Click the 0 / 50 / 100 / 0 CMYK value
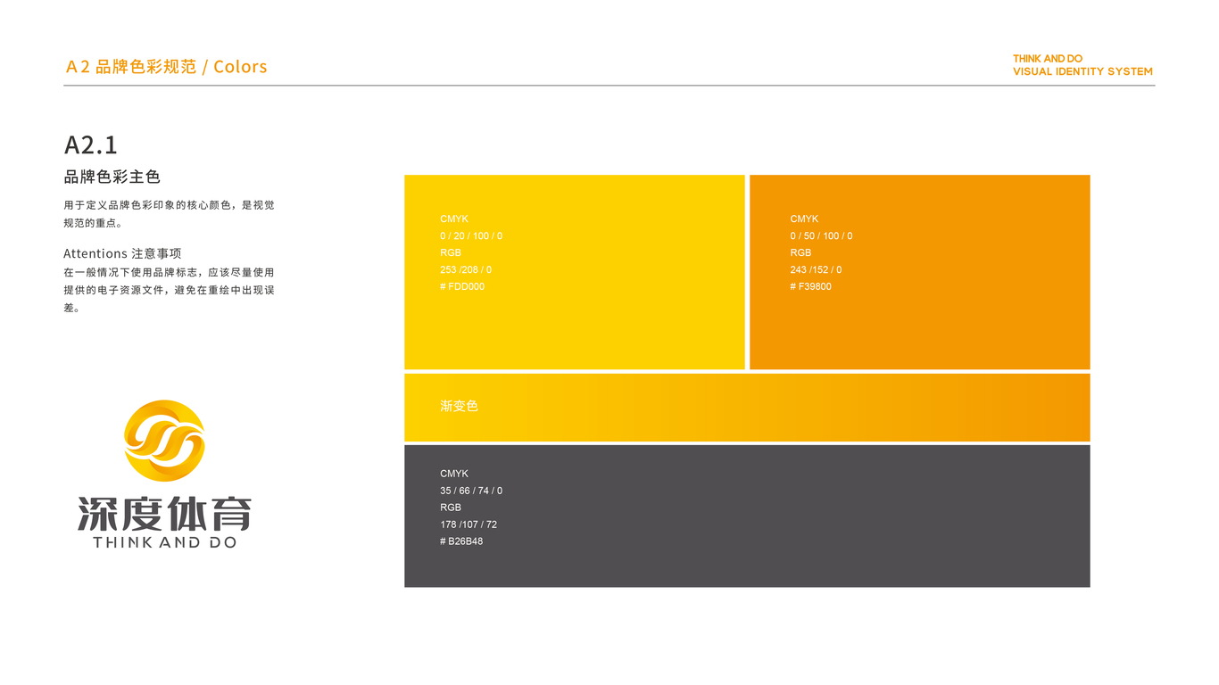1219x685 pixels. pyautogui.click(x=821, y=235)
